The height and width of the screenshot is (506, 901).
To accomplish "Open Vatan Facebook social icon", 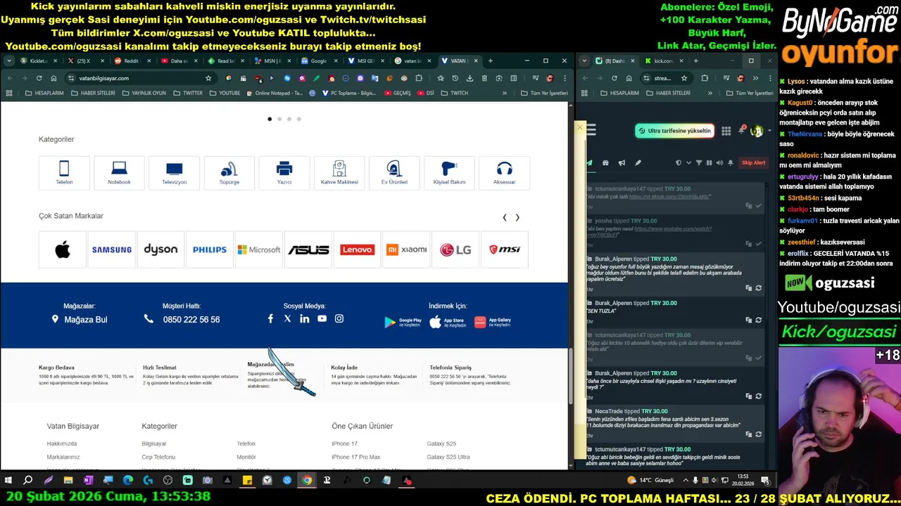I will click(270, 319).
